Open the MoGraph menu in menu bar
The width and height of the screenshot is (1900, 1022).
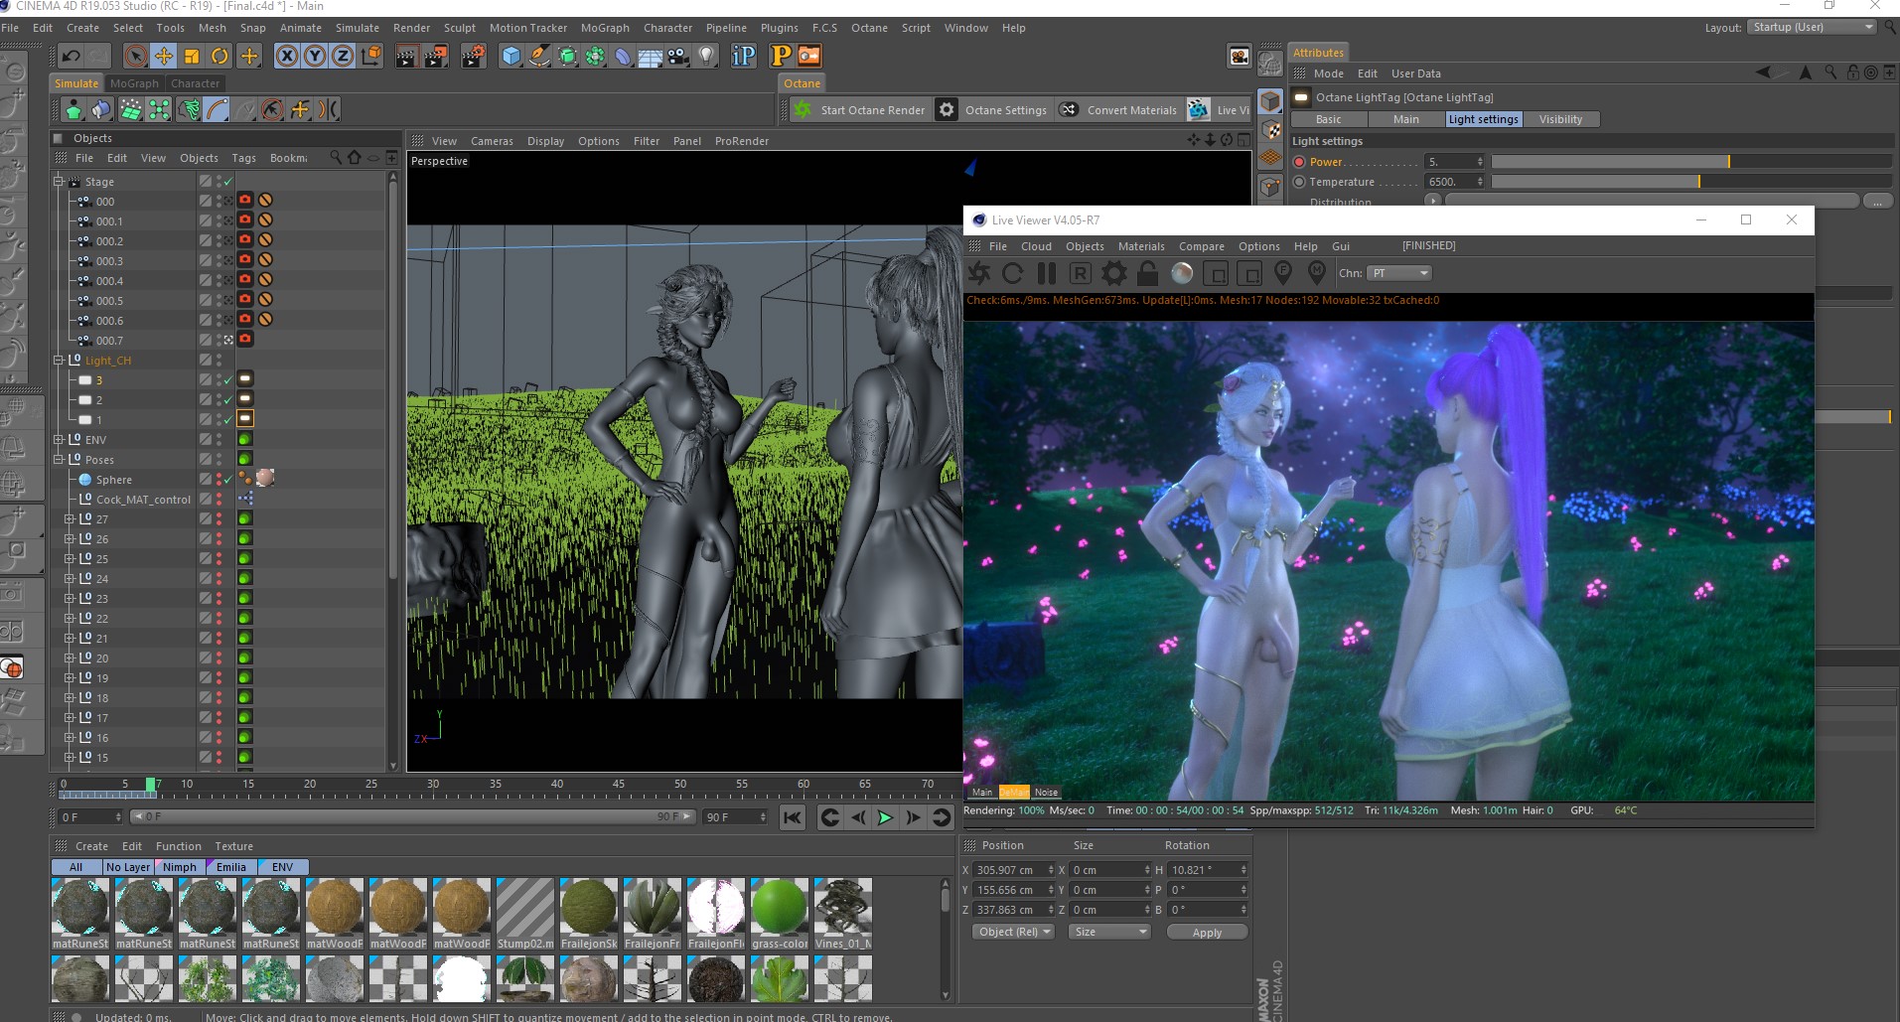point(605,28)
